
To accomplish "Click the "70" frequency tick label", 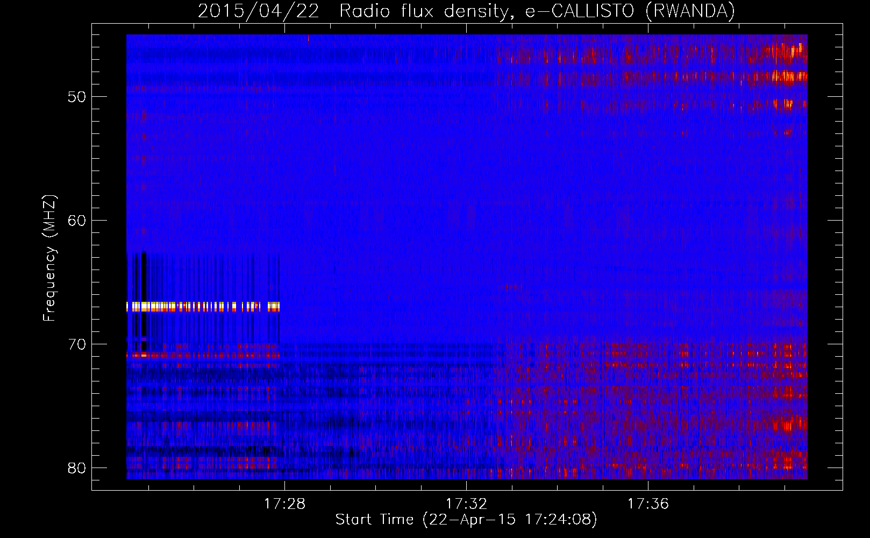I will 77,344.
